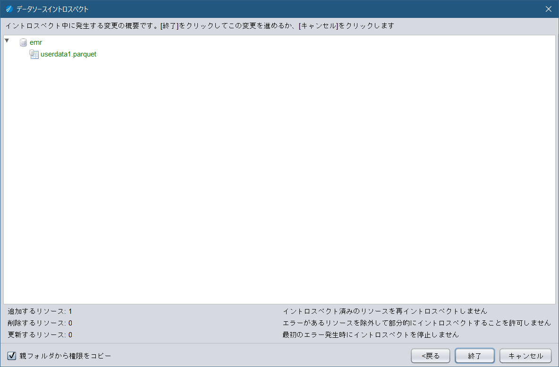
Task: Collapse the emr tree node
Action: [7, 41]
